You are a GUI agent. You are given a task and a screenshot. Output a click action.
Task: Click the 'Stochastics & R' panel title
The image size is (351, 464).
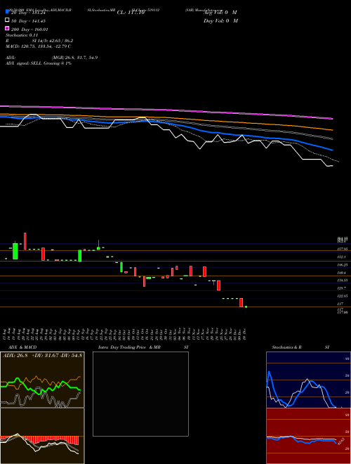tap(286, 347)
